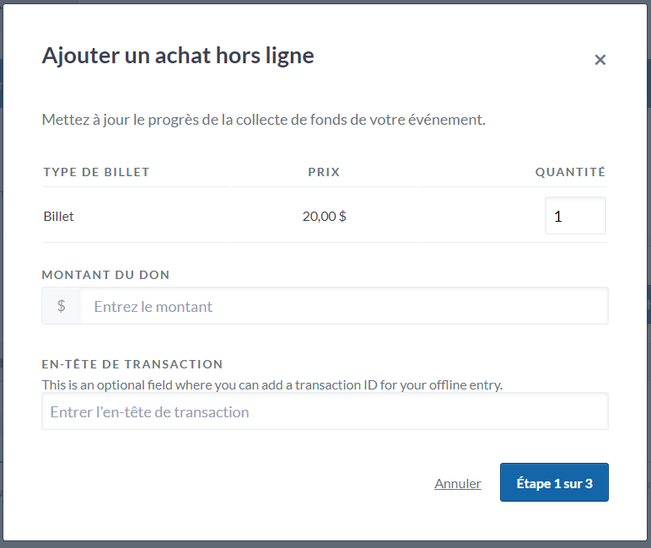651x548 pixels.
Task: Select the 'Billet' ticket type cell
Action: click(x=59, y=217)
